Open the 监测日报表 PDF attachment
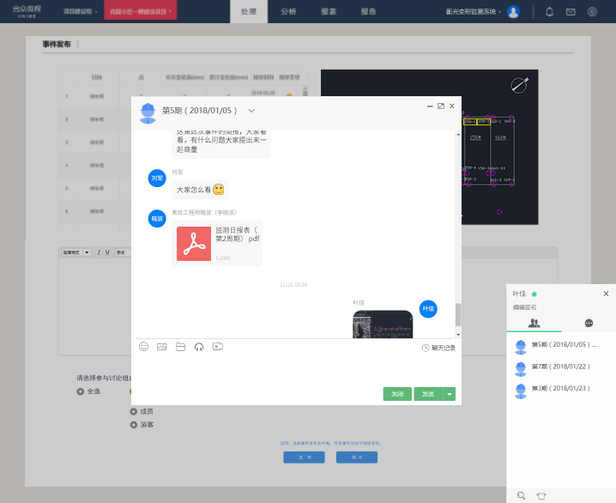616x503 pixels. pyautogui.click(x=218, y=243)
